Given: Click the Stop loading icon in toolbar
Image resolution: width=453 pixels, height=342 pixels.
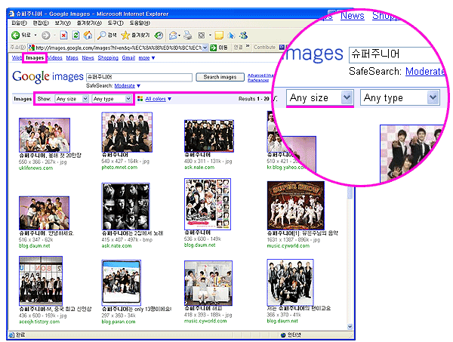Looking at the screenshot, I should click(63, 35).
